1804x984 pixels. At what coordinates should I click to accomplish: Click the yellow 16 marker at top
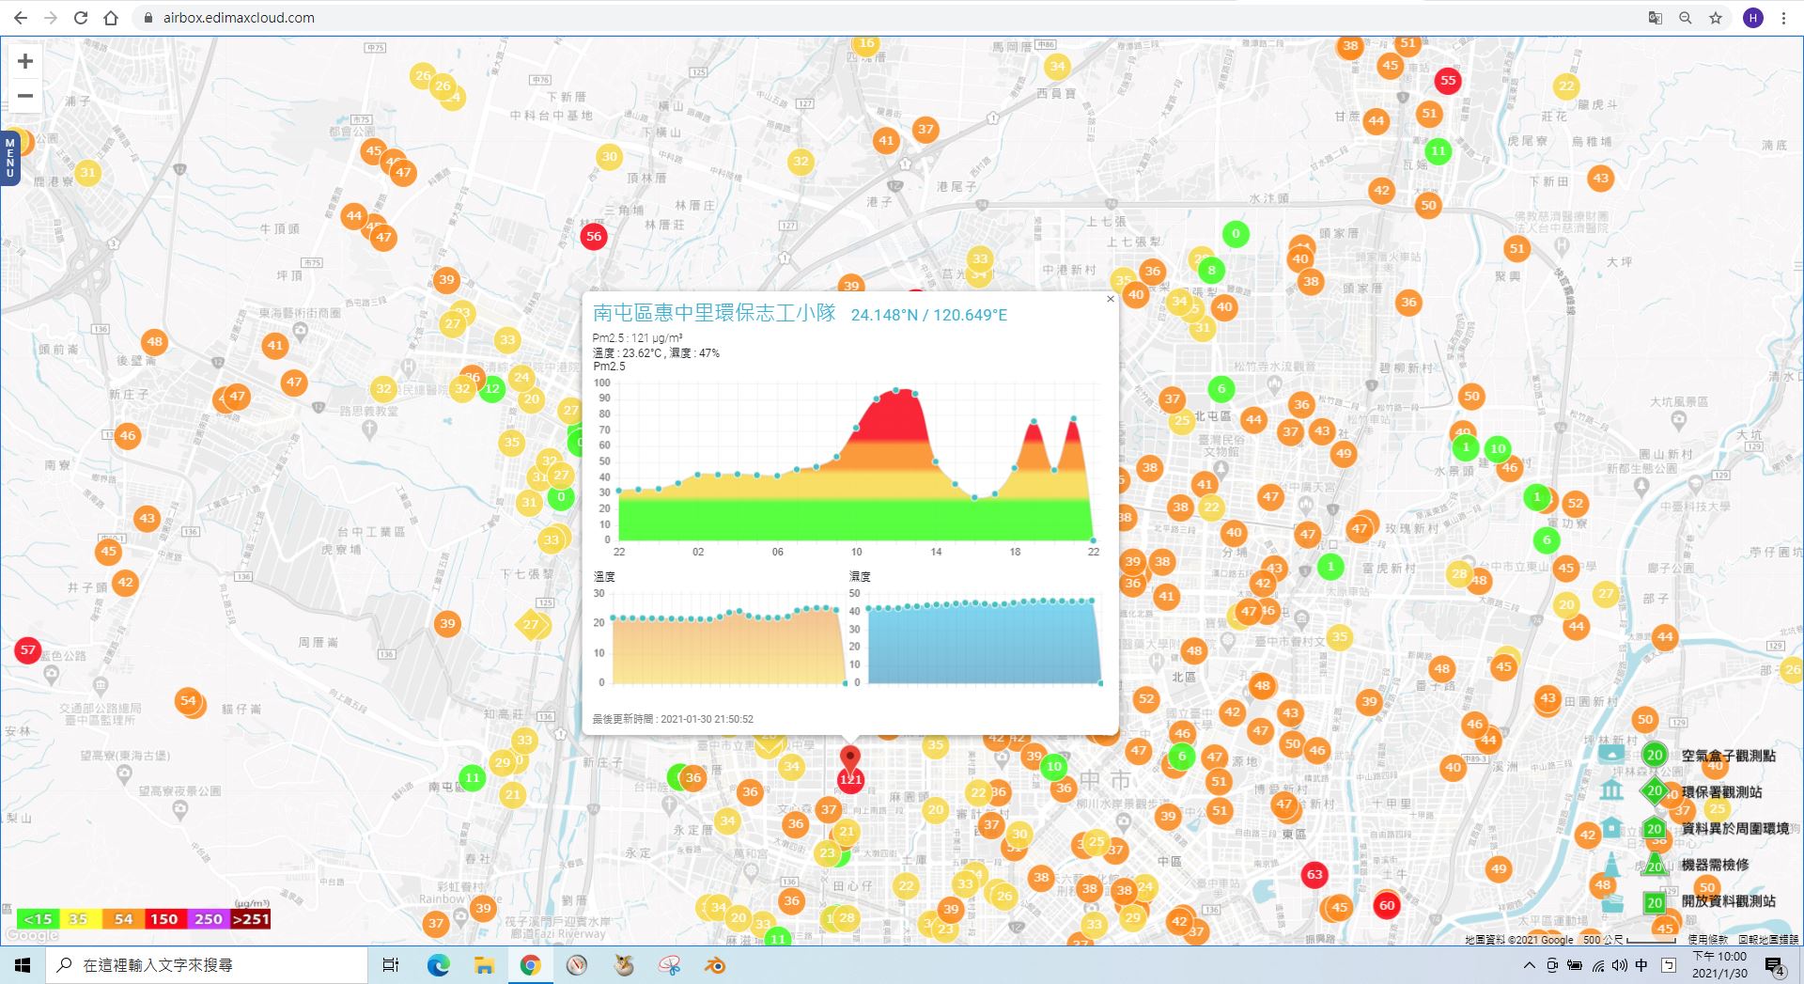pos(865,43)
